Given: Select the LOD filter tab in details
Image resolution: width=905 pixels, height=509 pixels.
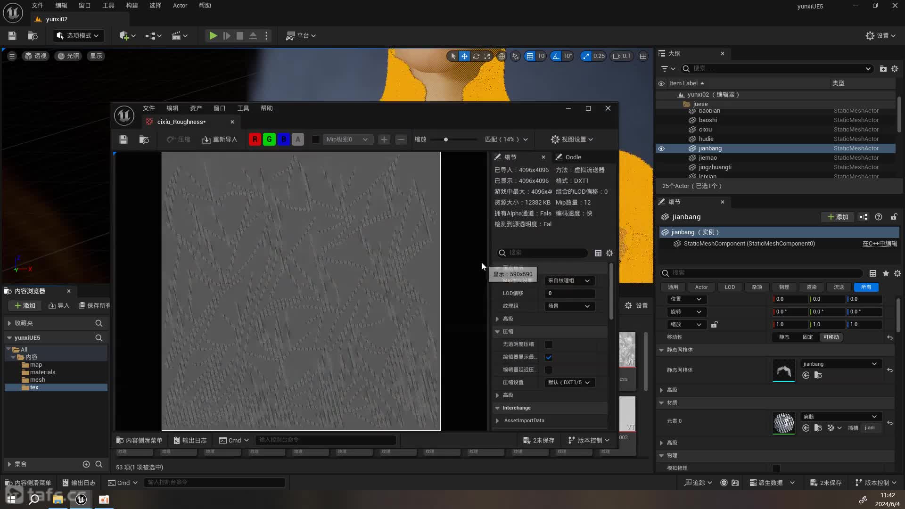Looking at the screenshot, I should pos(730,287).
